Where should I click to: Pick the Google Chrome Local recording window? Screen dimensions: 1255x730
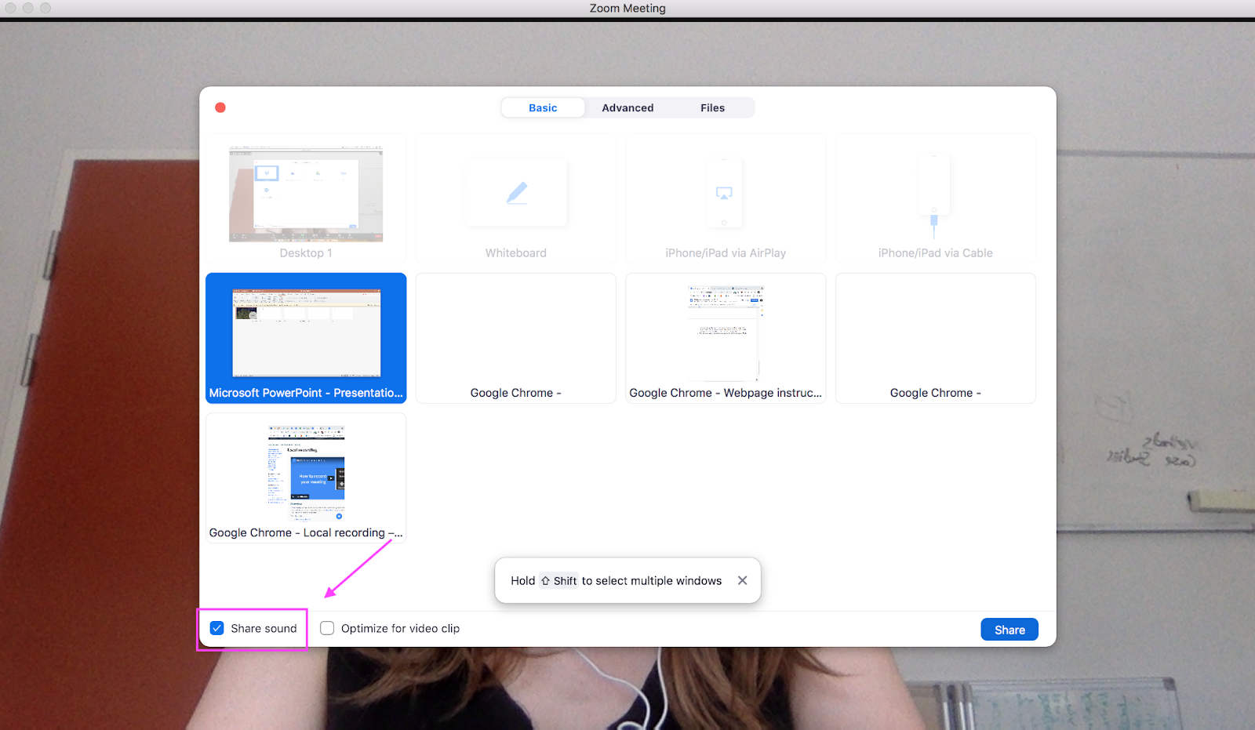click(x=306, y=478)
